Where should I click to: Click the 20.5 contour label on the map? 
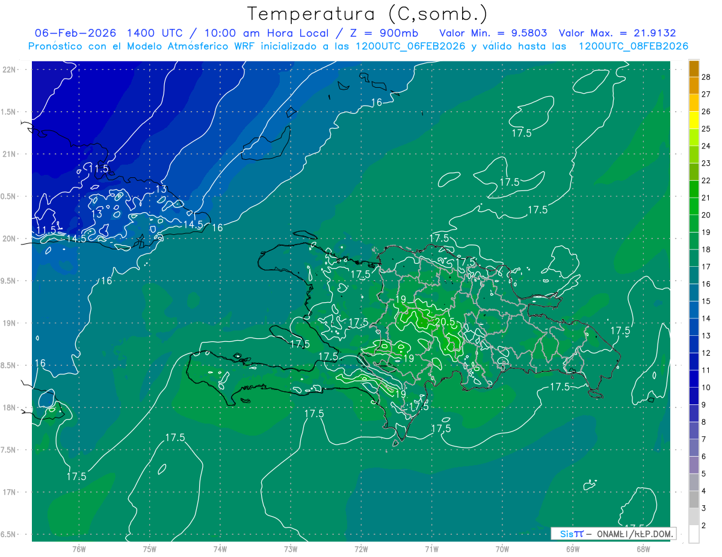(x=443, y=322)
